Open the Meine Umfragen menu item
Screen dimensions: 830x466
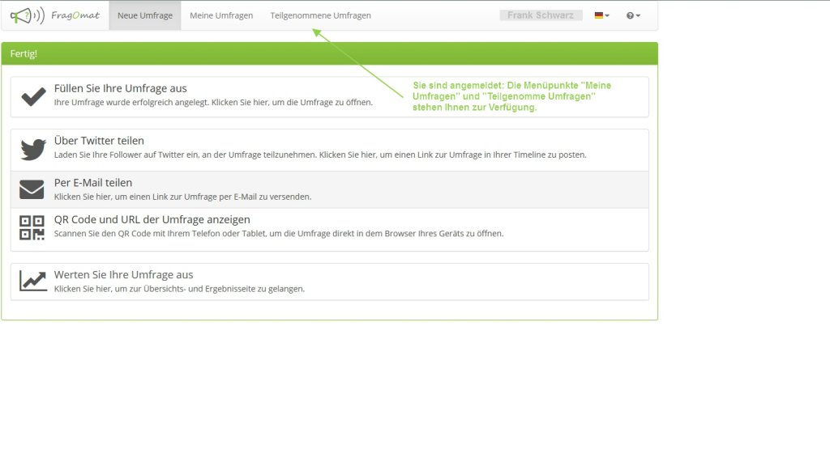click(221, 15)
